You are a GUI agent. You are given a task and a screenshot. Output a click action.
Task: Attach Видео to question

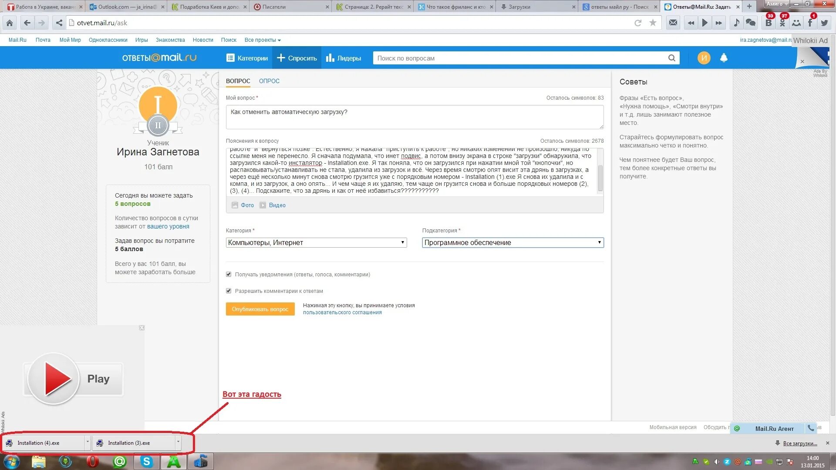point(273,205)
